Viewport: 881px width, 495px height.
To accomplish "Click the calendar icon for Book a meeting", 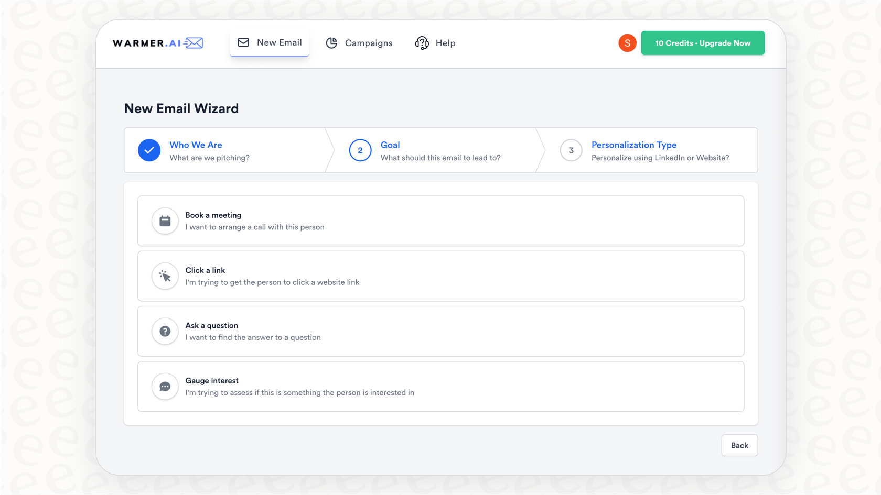I will (165, 221).
